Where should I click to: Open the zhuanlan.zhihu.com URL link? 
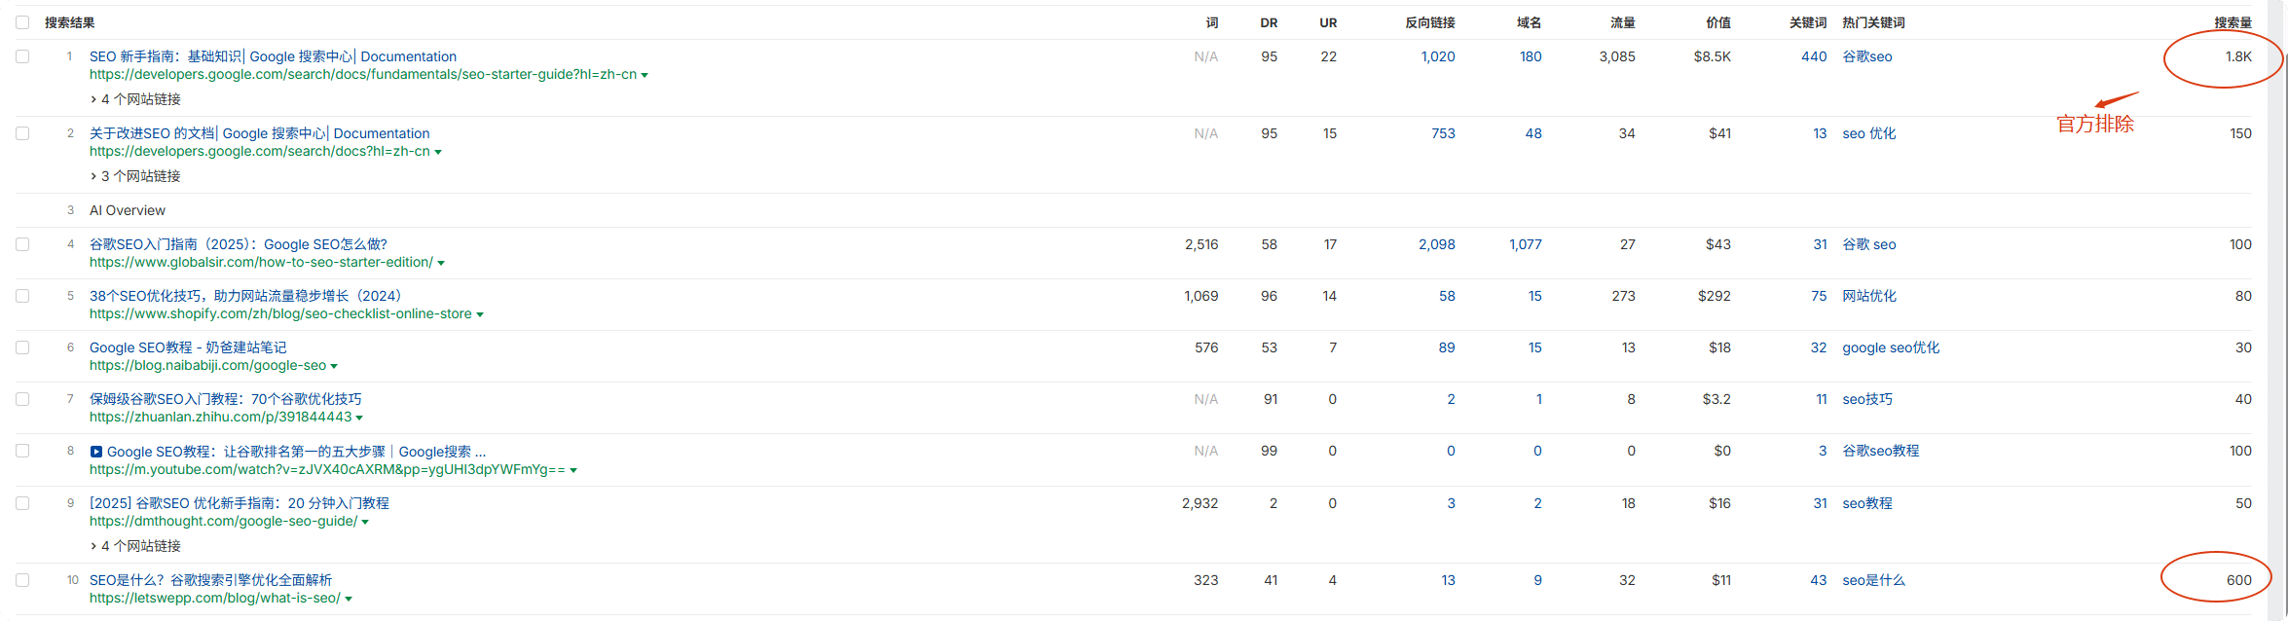pyautogui.click(x=220, y=417)
